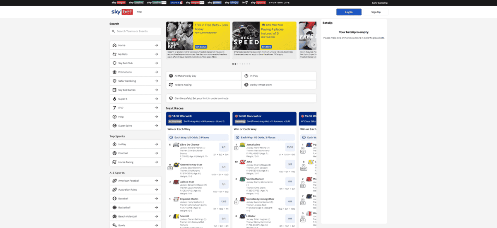Open the My Bets row arrow
Image resolution: width=497 pixels, height=228 pixels.
156,54
